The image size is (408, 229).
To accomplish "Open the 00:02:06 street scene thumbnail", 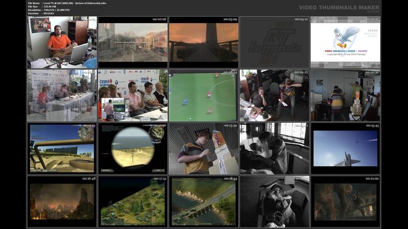I will (133, 42).
